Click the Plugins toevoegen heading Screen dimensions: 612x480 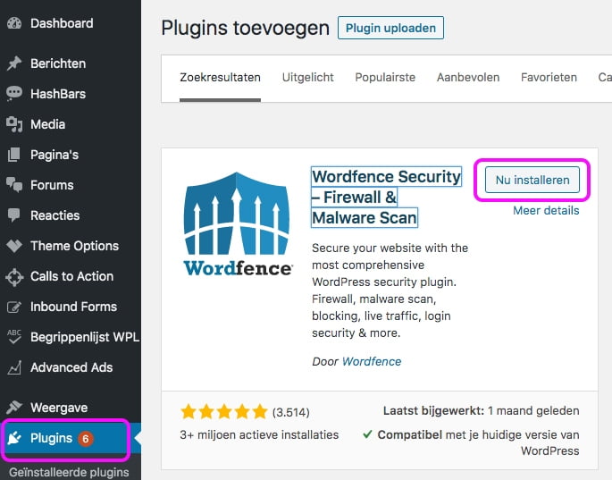click(x=246, y=28)
